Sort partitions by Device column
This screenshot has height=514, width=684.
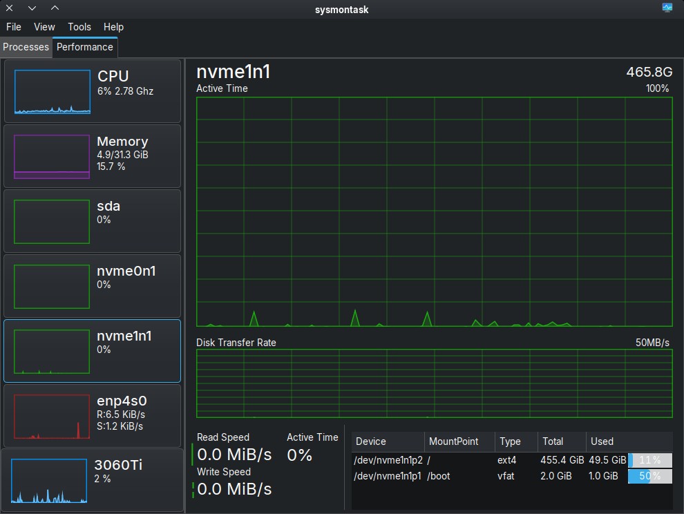coord(387,441)
